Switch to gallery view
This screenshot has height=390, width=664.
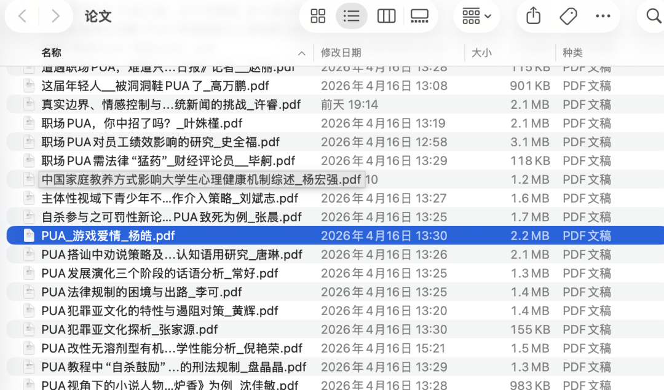coord(420,16)
